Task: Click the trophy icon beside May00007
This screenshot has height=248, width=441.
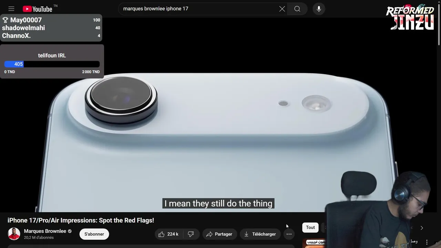Action: (5, 20)
